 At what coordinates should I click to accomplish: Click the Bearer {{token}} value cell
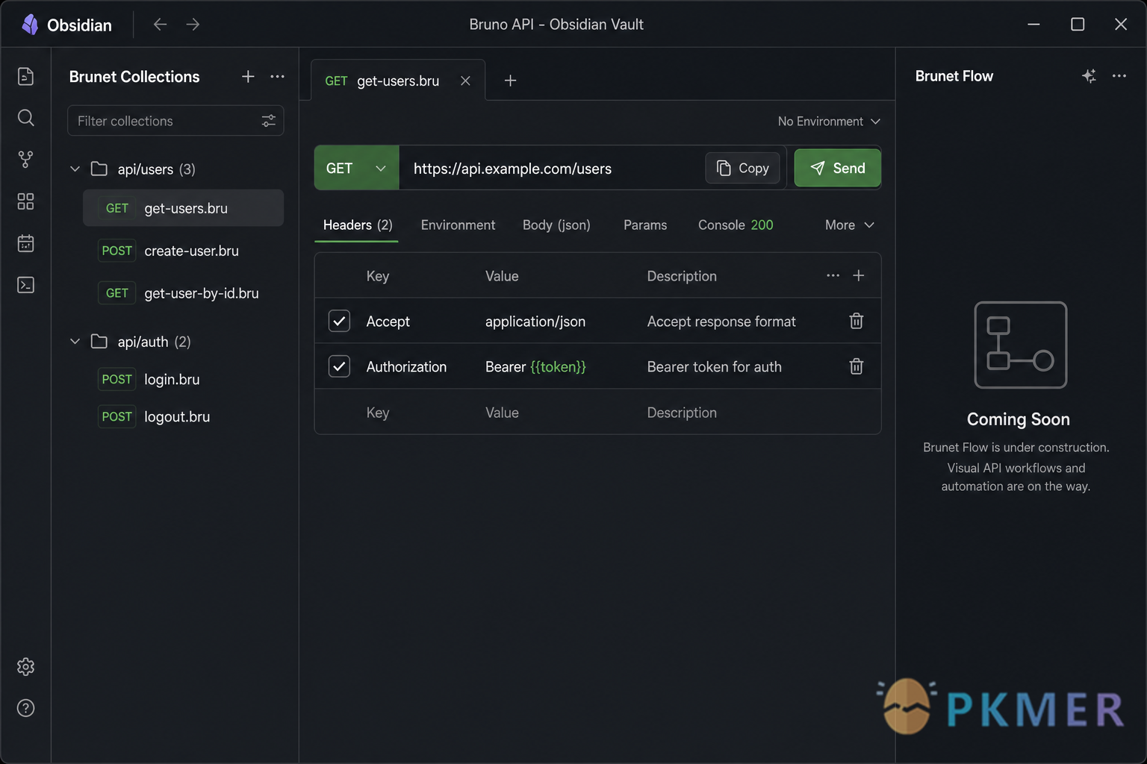(535, 367)
